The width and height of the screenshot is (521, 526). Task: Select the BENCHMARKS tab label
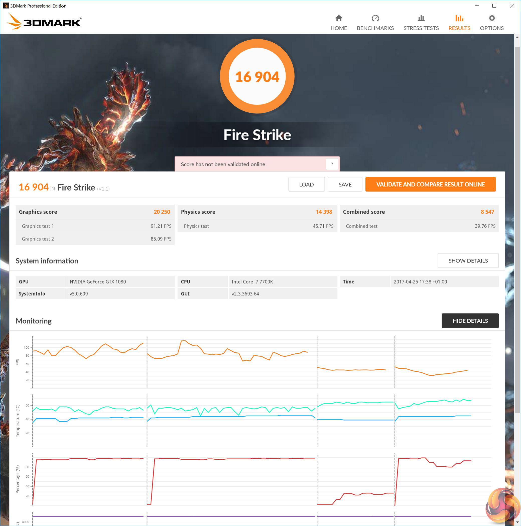pos(375,28)
